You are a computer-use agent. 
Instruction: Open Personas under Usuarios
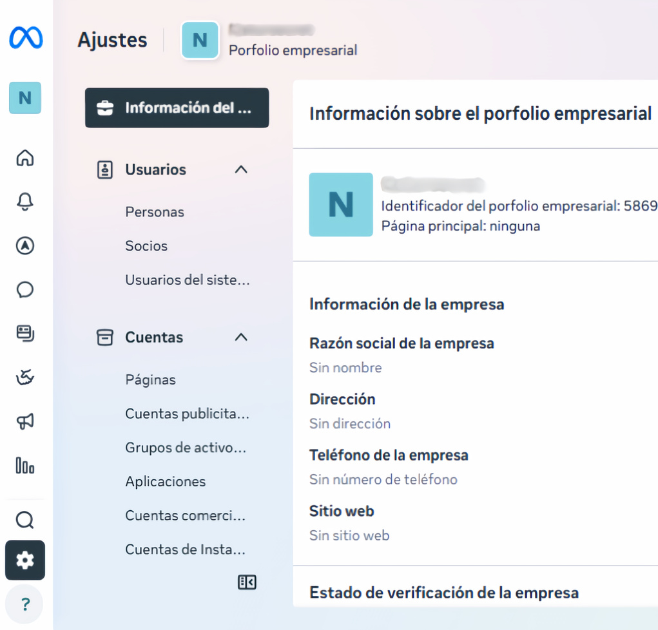pos(155,212)
